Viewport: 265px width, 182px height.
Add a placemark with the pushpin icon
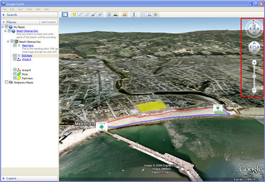click(74, 15)
